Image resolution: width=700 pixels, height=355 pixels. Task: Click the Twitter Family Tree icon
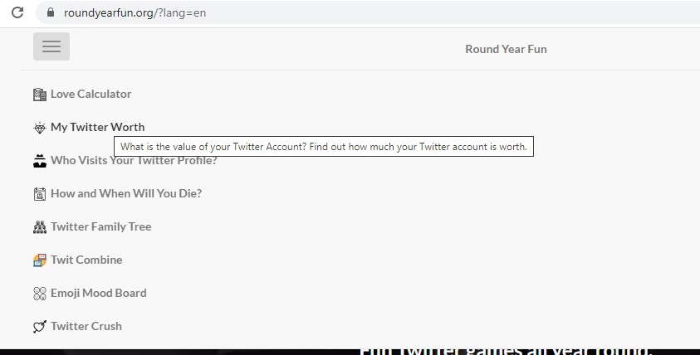[40, 227]
